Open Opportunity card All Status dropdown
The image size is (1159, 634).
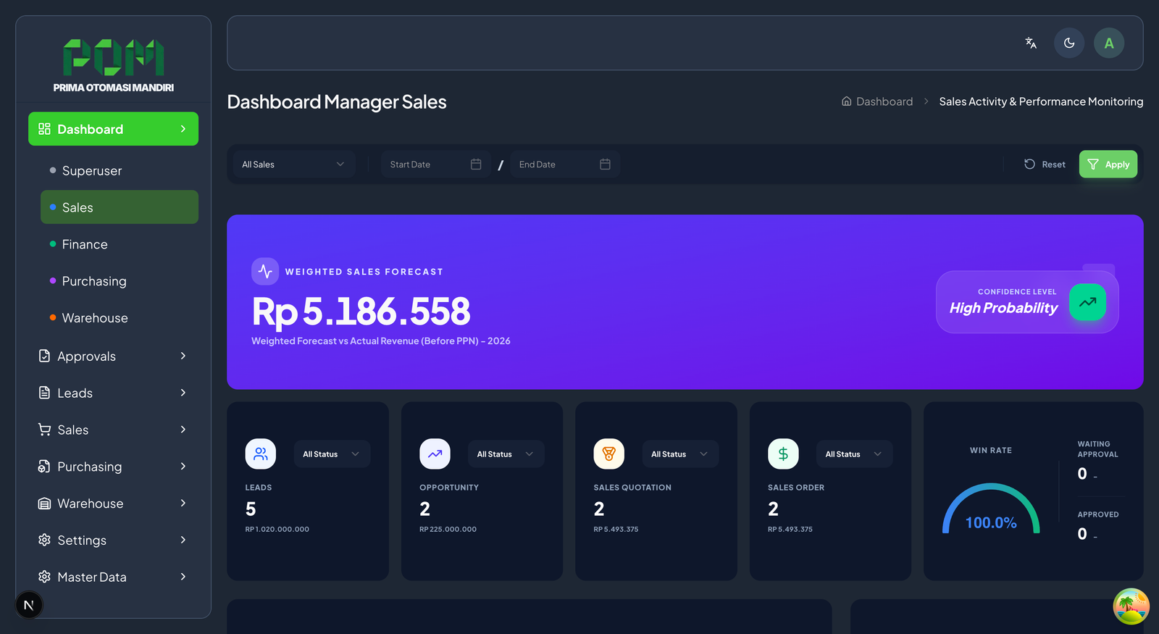[x=506, y=454]
